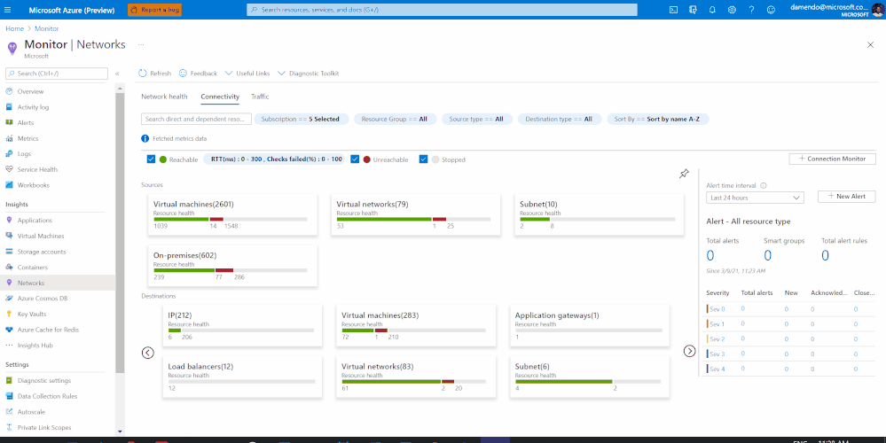
Task: Click the Virtual machines(2601) health bar
Action: (x=231, y=219)
